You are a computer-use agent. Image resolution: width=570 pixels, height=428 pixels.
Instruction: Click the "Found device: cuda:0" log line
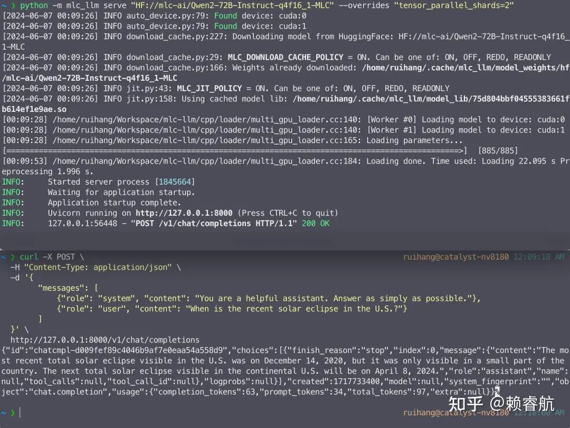155,16
